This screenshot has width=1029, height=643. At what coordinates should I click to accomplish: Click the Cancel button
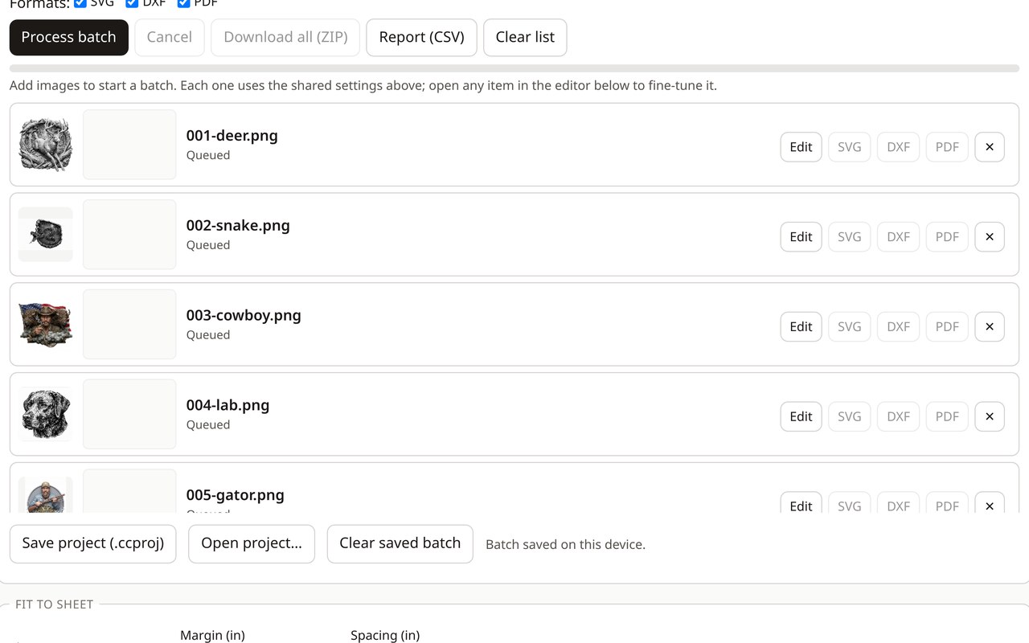170,38
